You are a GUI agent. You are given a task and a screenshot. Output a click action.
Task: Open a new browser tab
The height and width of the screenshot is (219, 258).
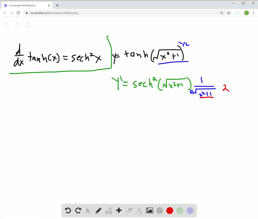pos(57,5)
